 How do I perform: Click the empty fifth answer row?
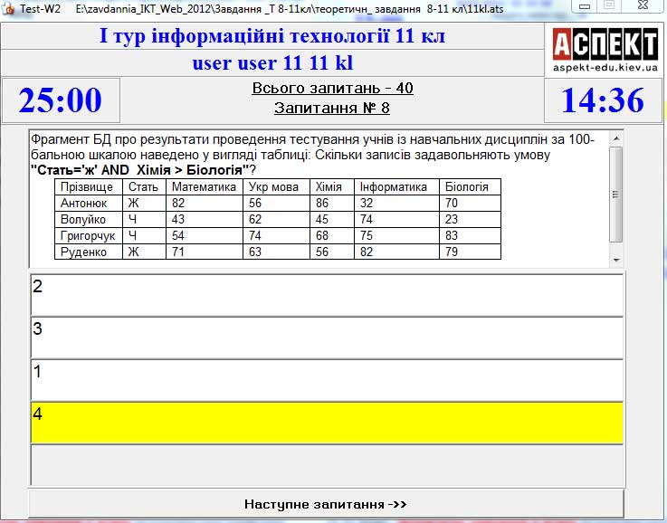pos(327,465)
